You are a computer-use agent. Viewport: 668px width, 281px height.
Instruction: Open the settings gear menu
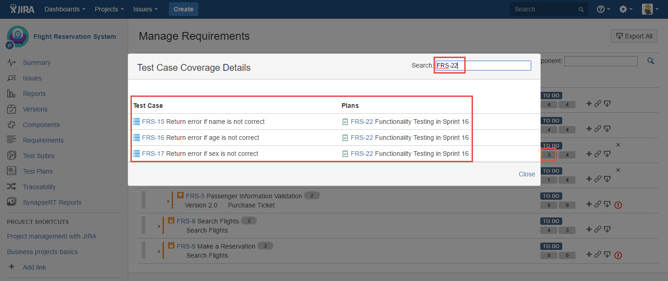625,9
